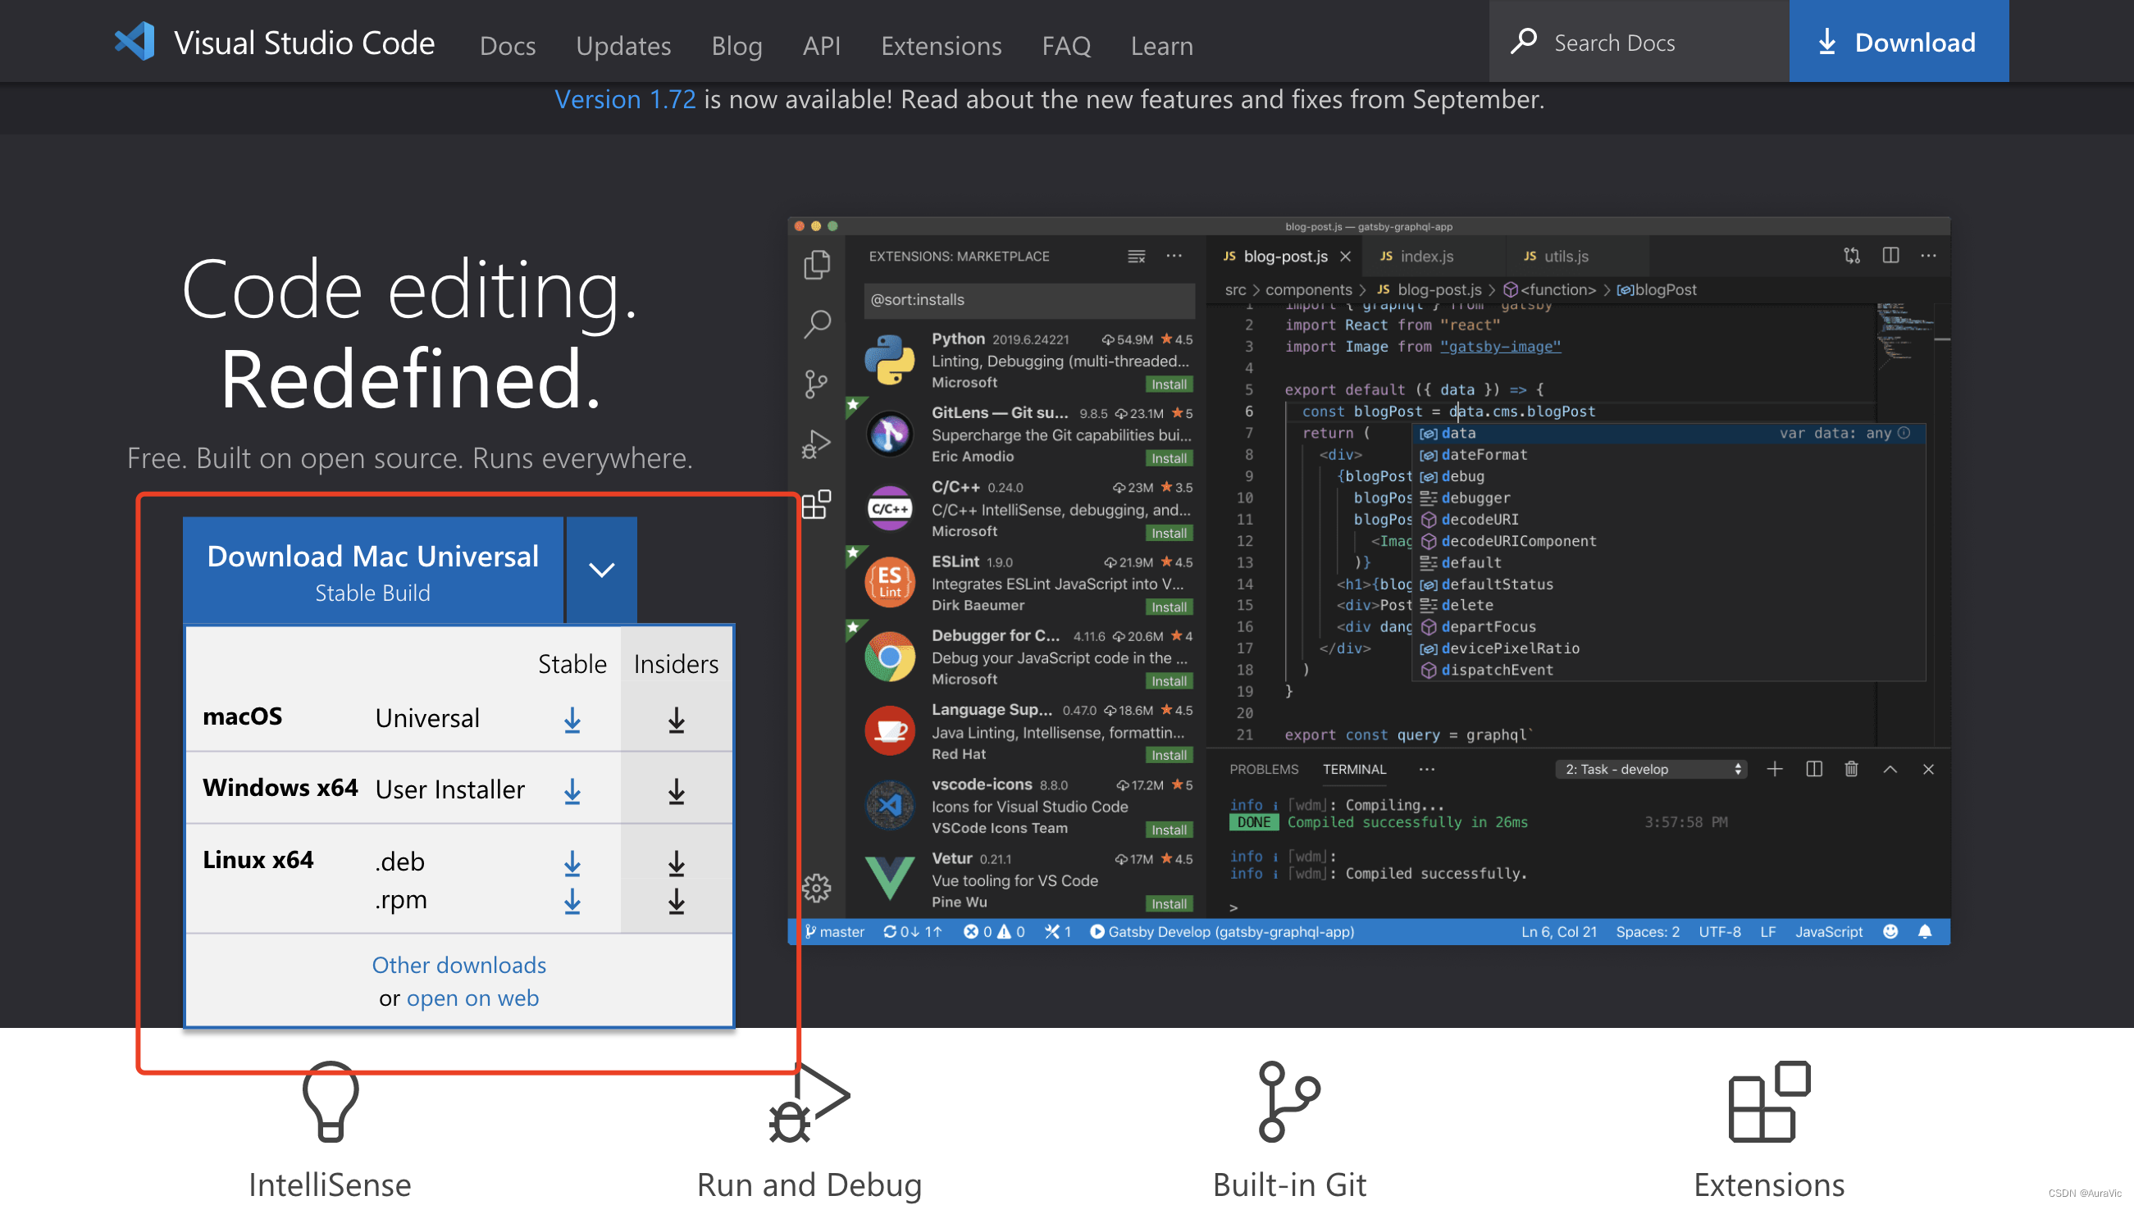The height and width of the screenshot is (1205, 2134).
Task: Click the kill terminal trash icon
Action: 1851,770
